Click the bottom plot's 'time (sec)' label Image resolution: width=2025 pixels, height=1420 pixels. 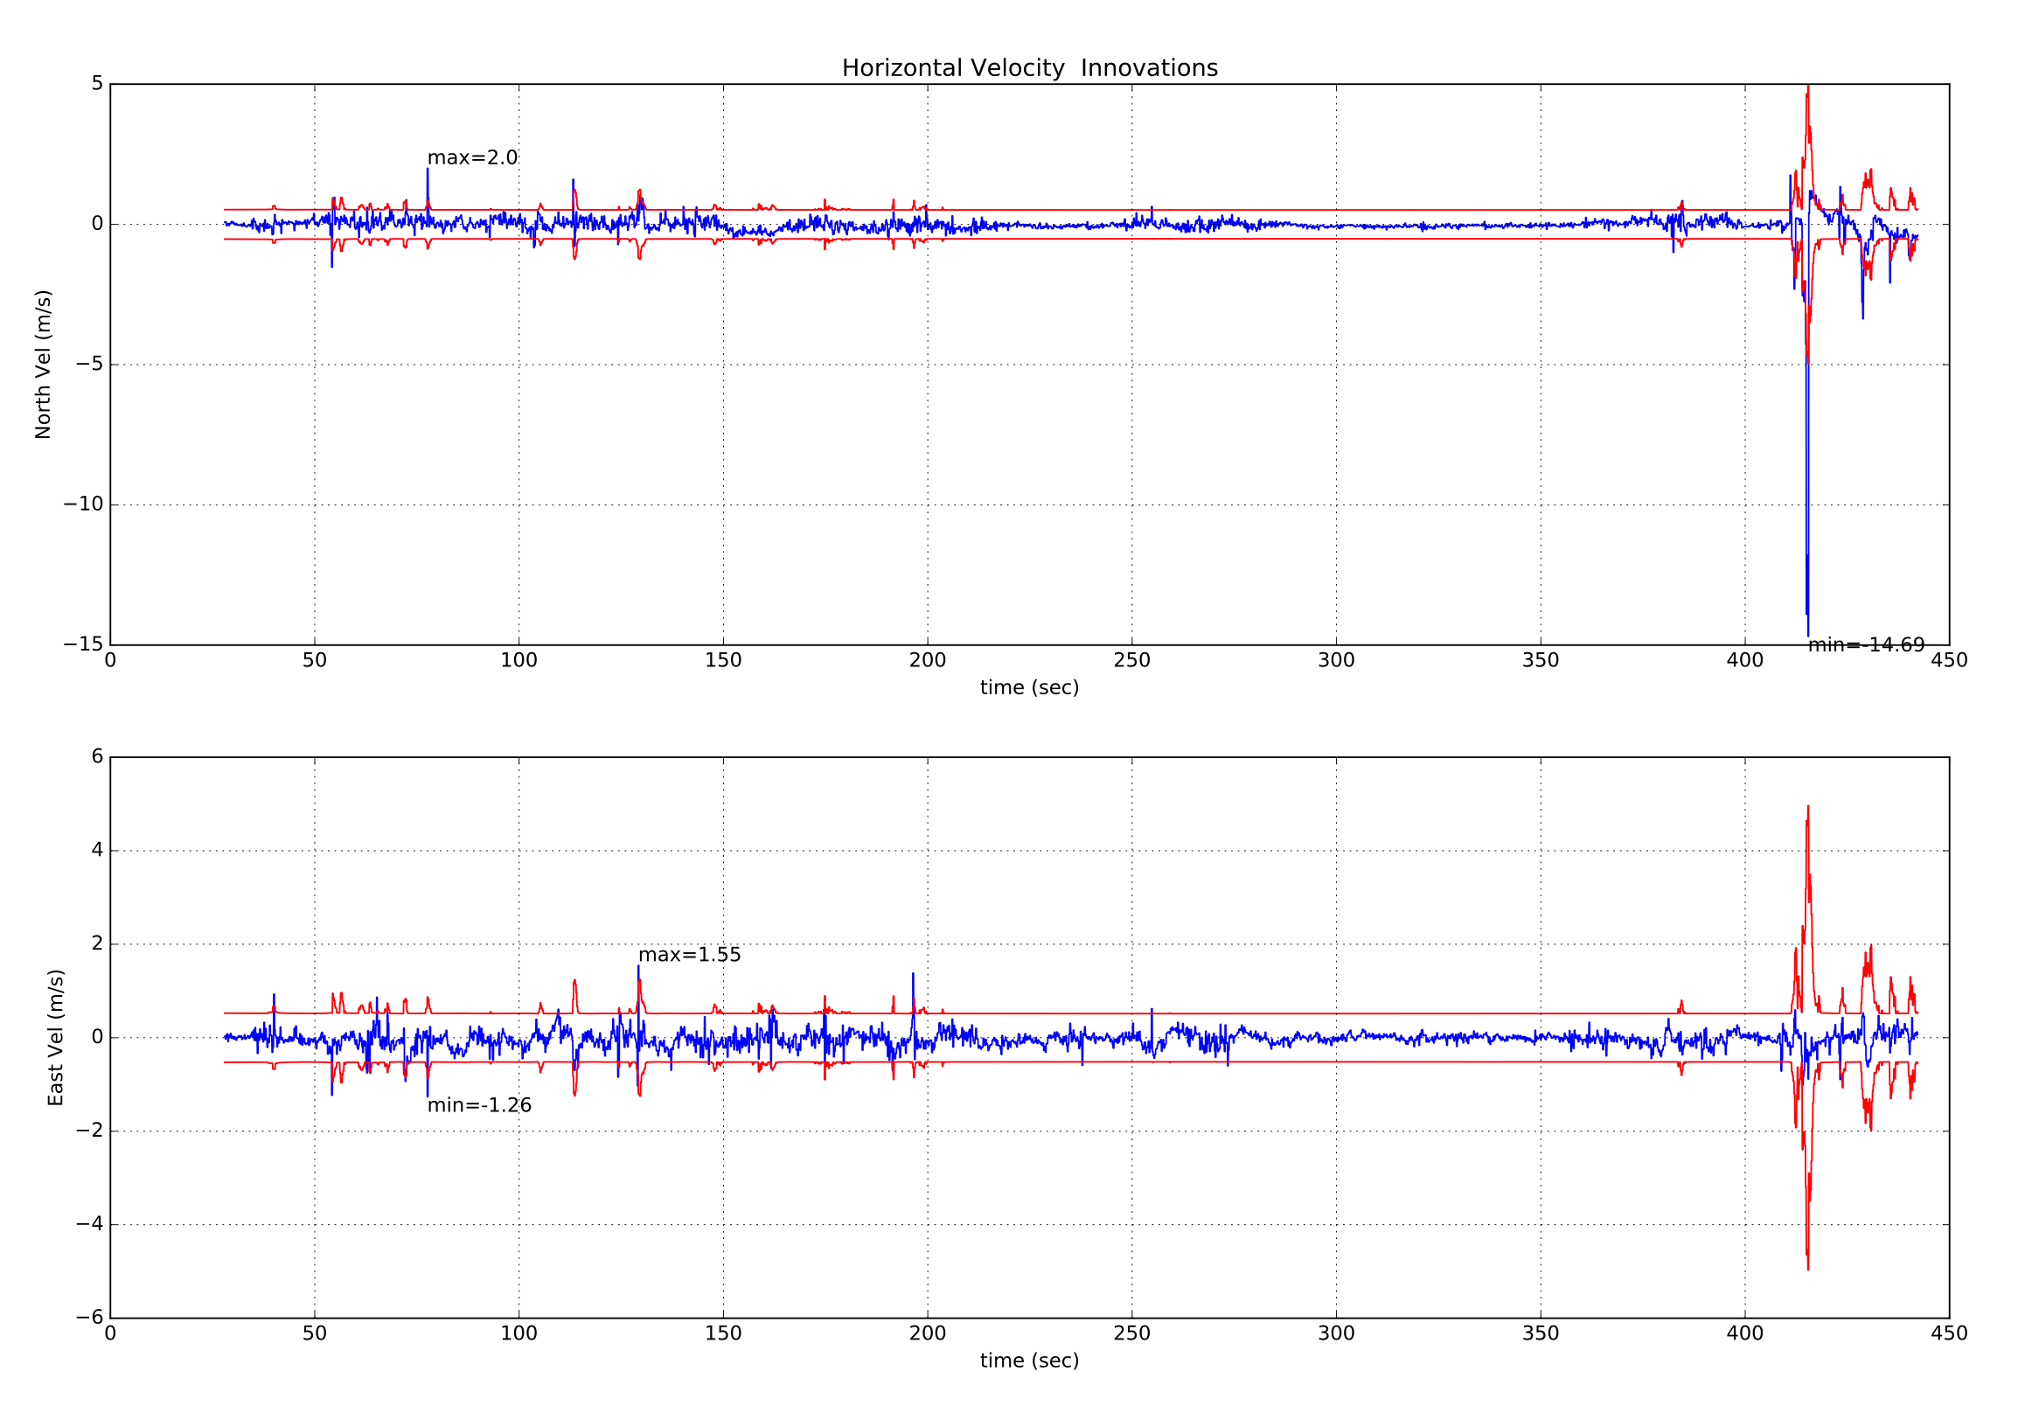[1029, 1361]
